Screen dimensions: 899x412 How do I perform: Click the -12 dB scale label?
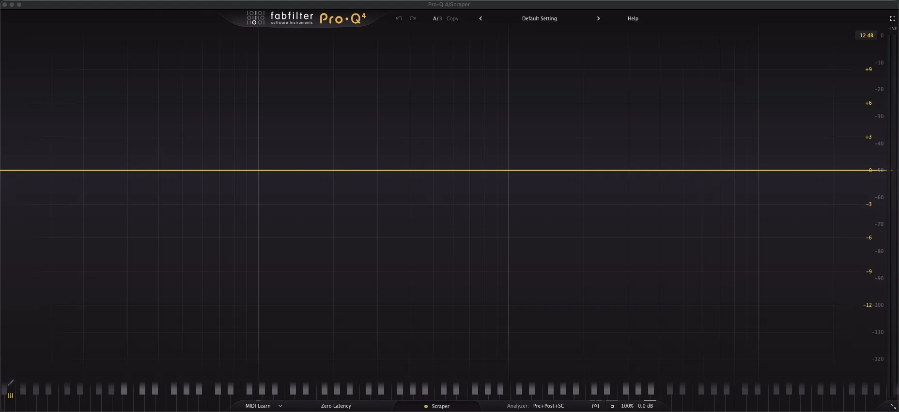(868, 305)
